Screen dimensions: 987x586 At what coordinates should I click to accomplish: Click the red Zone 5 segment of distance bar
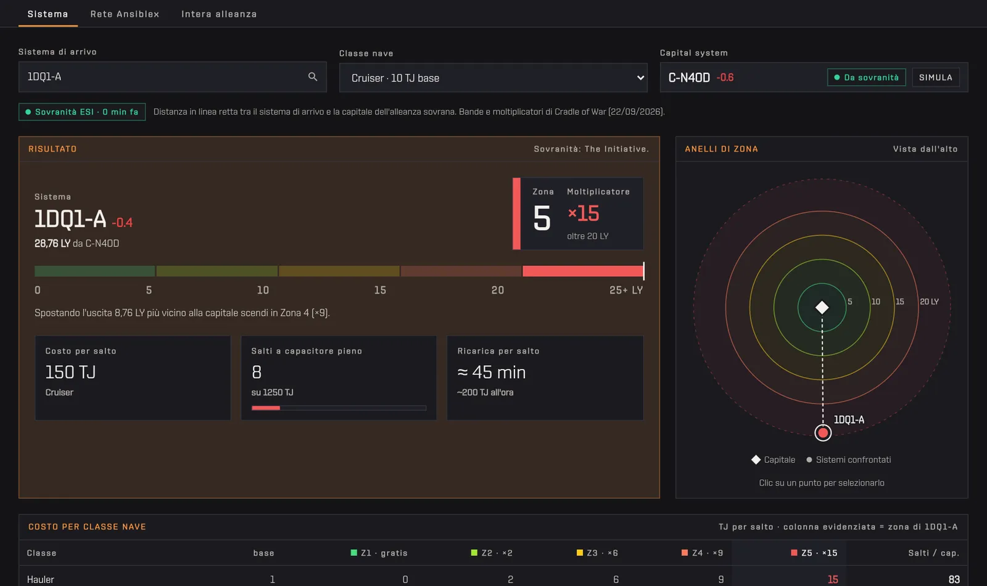[x=582, y=271]
